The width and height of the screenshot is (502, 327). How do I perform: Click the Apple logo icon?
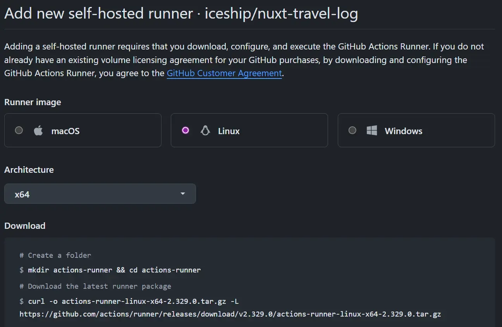click(x=38, y=131)
